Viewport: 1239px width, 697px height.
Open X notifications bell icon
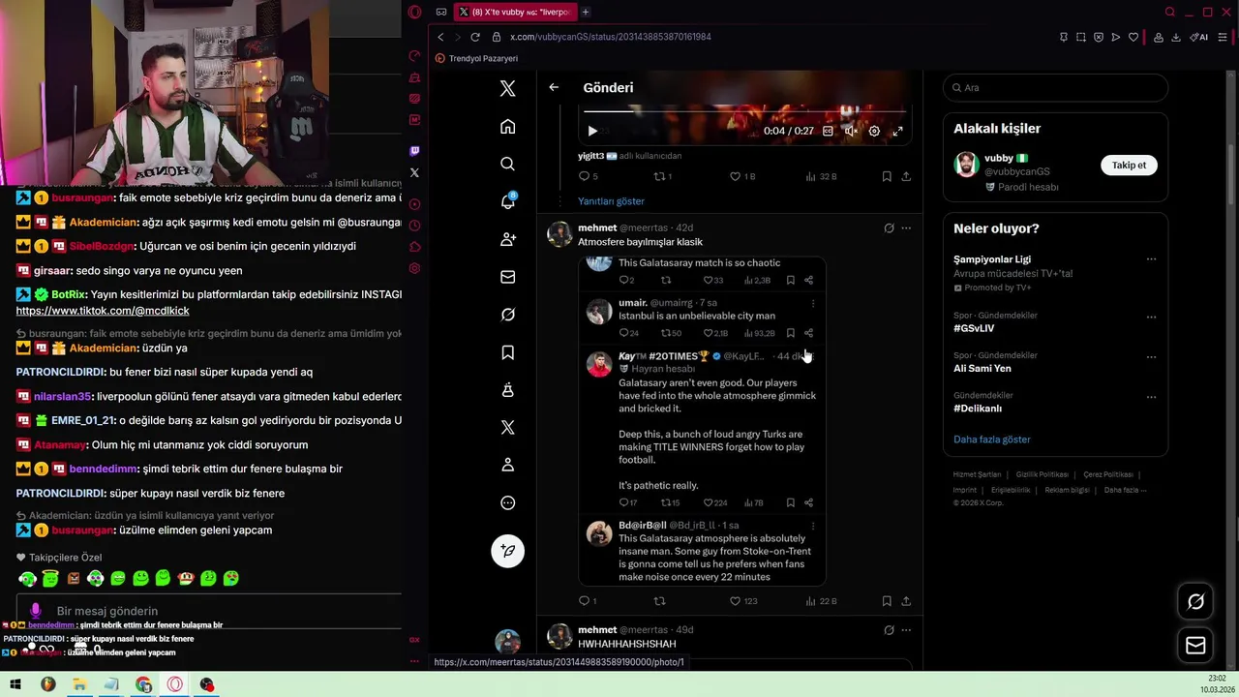coord(507,201)
